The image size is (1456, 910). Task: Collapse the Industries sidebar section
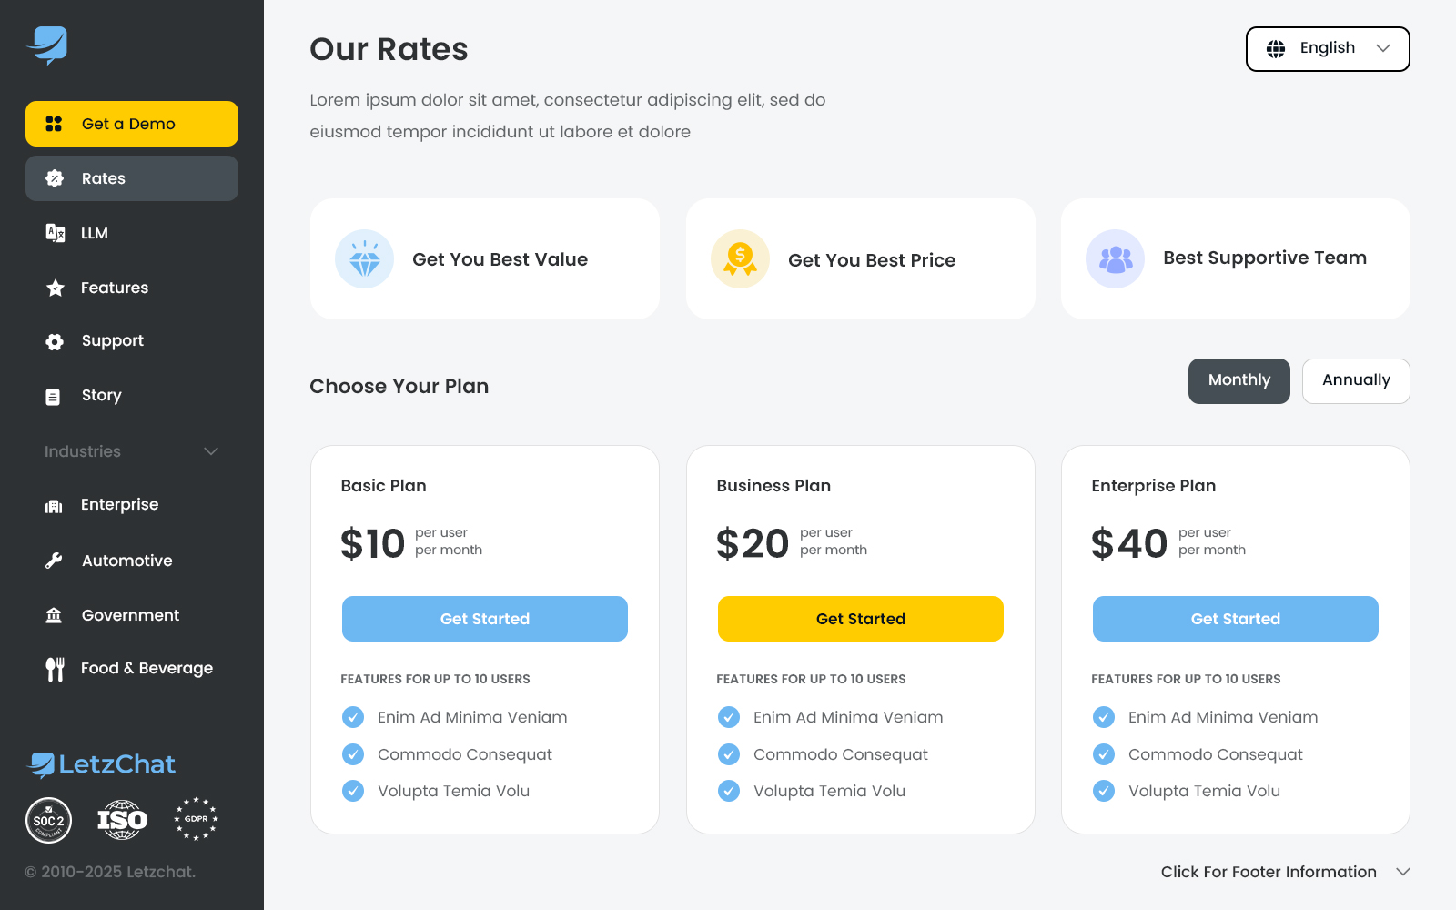[211, 451]
